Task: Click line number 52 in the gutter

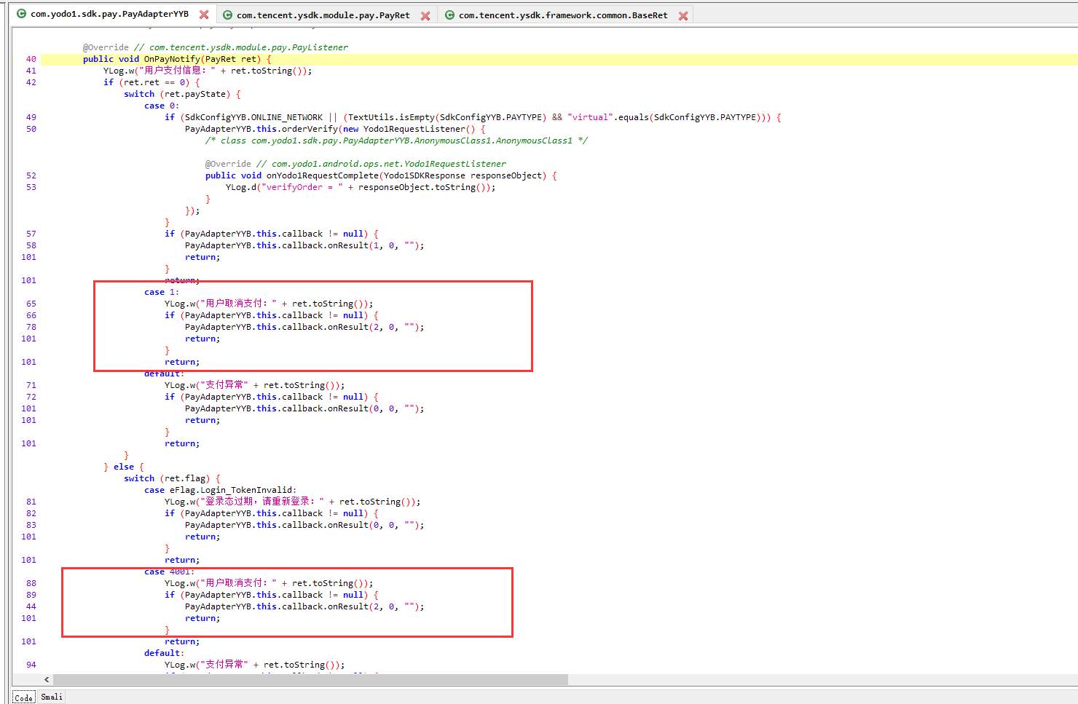Action: (x=31, y=175)
